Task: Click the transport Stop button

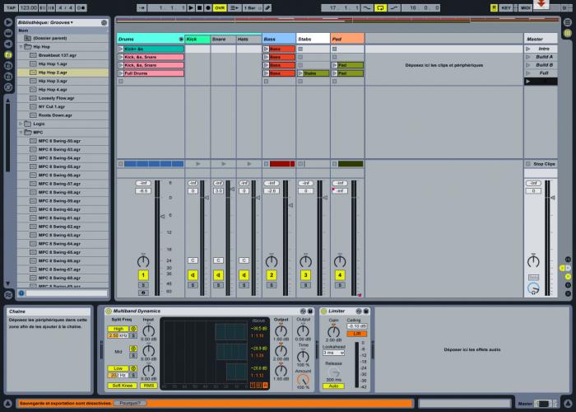Action: 199,7
